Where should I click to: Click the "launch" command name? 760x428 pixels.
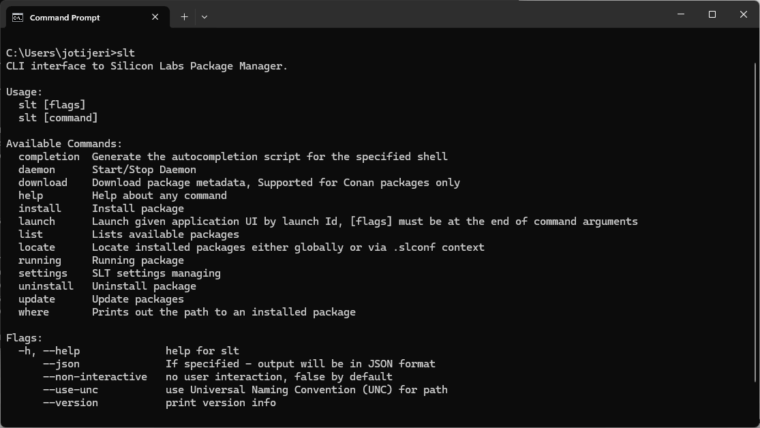(37, 221)
